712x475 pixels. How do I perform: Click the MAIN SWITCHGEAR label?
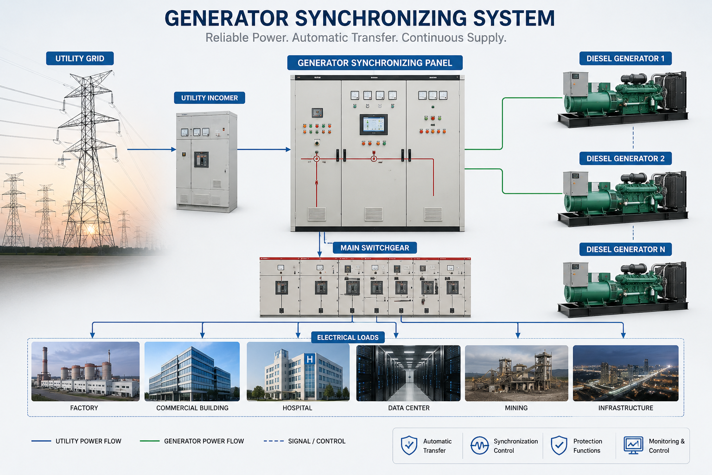(375, 248)
